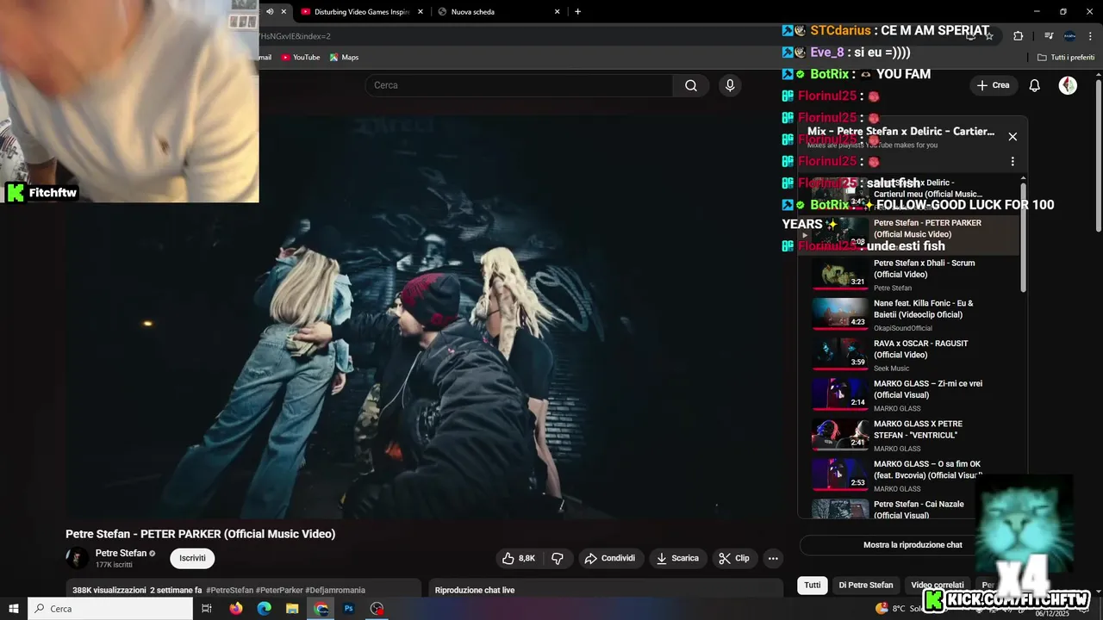Image resolution: width=1103 pixels, height=620 pixels.
Task: Open the Chrome profile avatar
Action: [1069, 36]
